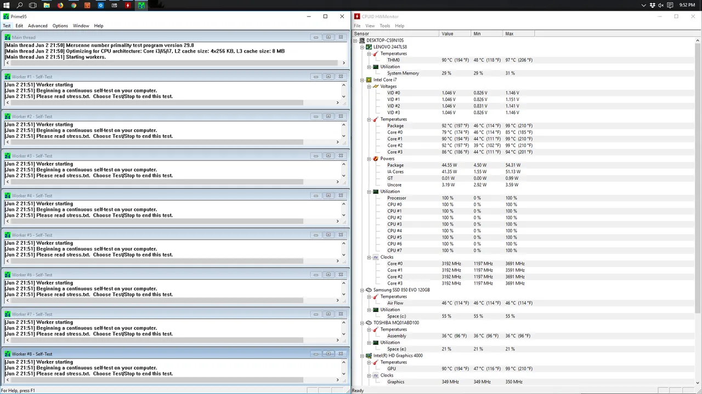Screen dimensions: 702x394
Task: Collapse the LENOVO 2447LS8 node
Action: coord(362,47)
